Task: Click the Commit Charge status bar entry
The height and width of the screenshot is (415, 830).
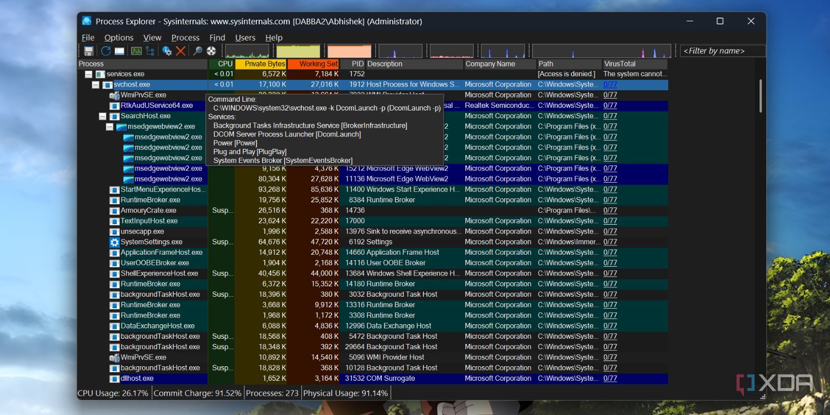Action: pos(197,393)
